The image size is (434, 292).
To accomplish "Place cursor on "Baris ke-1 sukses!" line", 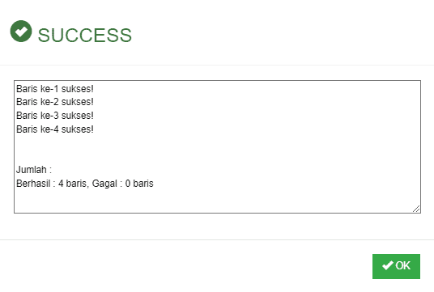I will [x=55, y=89].
